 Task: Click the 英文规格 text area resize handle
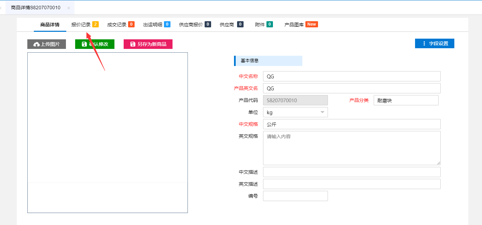439,163
